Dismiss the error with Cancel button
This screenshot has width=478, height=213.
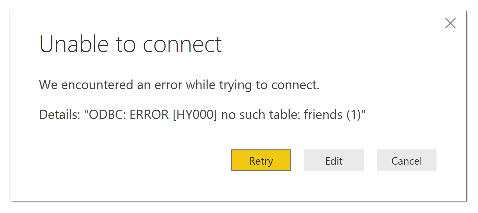[x=406, y=161]
